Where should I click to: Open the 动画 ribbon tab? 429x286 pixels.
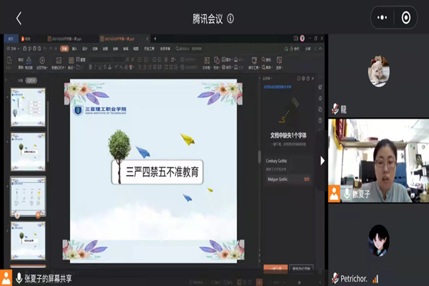(105, 49)
